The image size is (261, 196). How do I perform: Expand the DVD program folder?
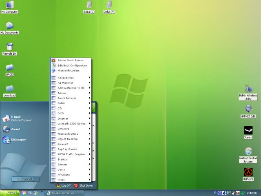[71, 114]
